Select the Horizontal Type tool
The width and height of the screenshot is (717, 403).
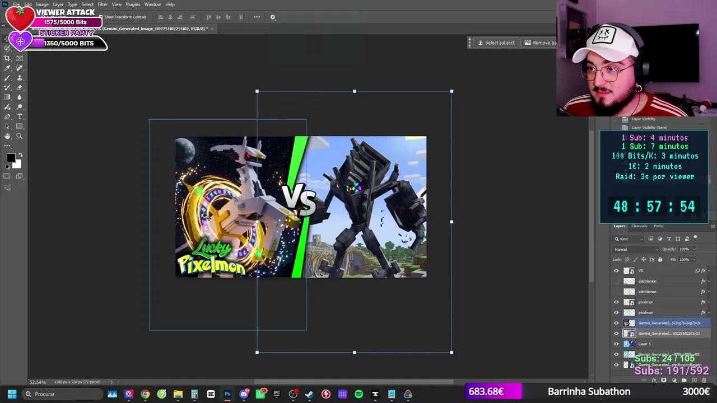20,116
